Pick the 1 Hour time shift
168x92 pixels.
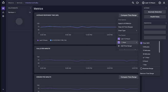[x=147, y=57]
